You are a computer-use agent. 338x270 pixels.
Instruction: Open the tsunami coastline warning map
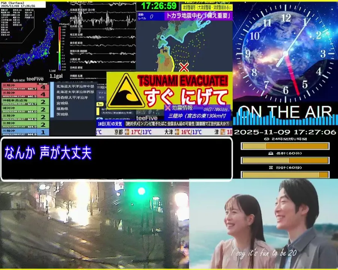tap(184, 46)
